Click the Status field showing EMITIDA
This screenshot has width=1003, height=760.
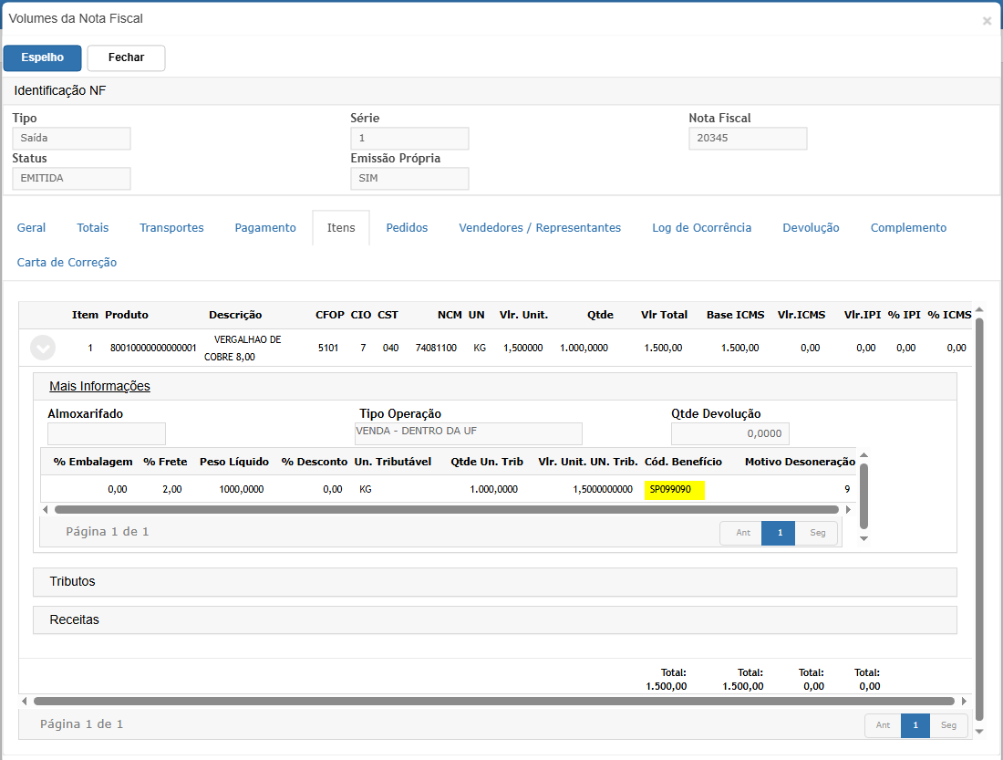72,179
